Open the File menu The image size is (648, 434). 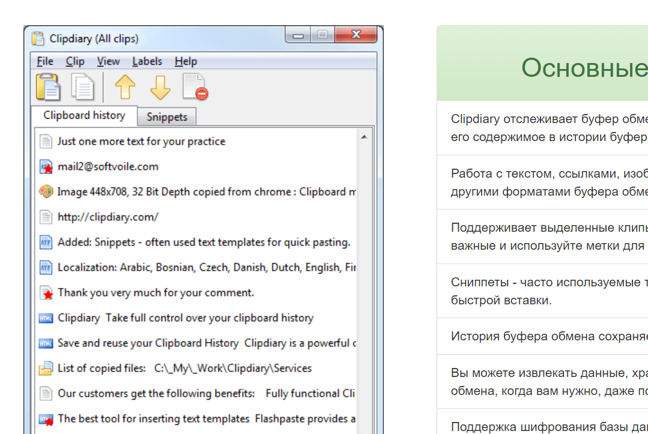pos(45,61)
